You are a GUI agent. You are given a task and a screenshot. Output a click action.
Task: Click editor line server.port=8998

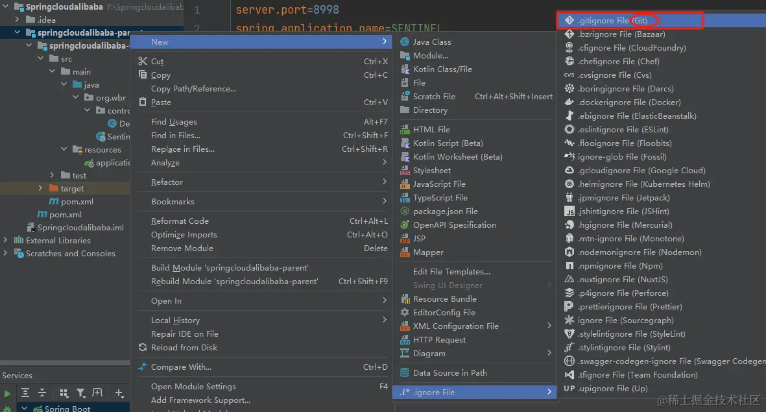point(287,10)
